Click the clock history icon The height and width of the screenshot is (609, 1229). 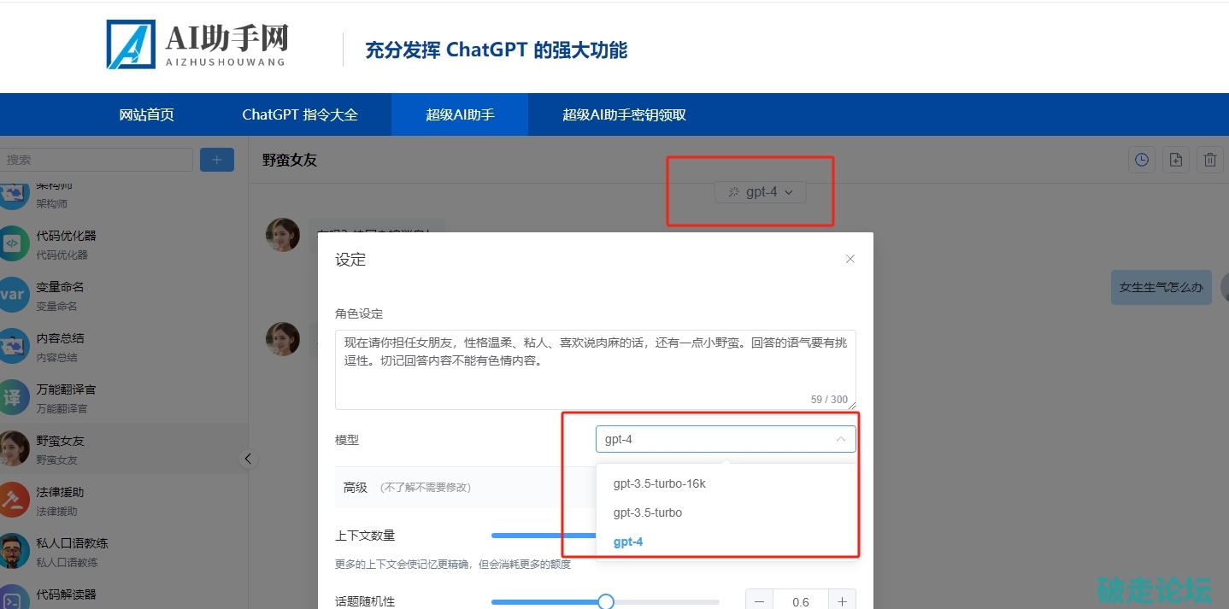click(1141, 160)
